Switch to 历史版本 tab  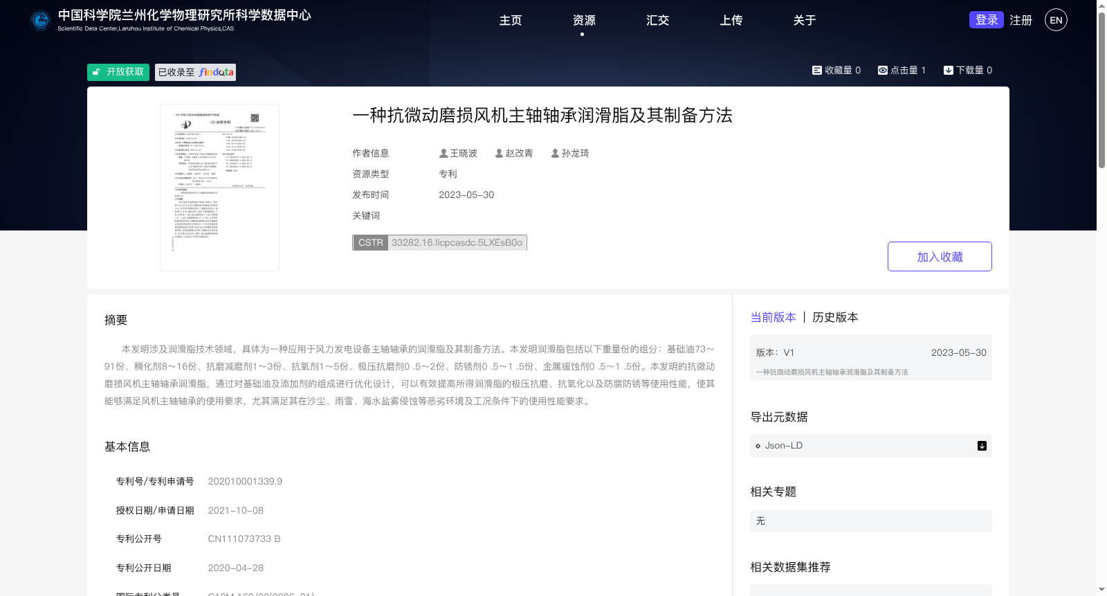[x=835, y=317]
